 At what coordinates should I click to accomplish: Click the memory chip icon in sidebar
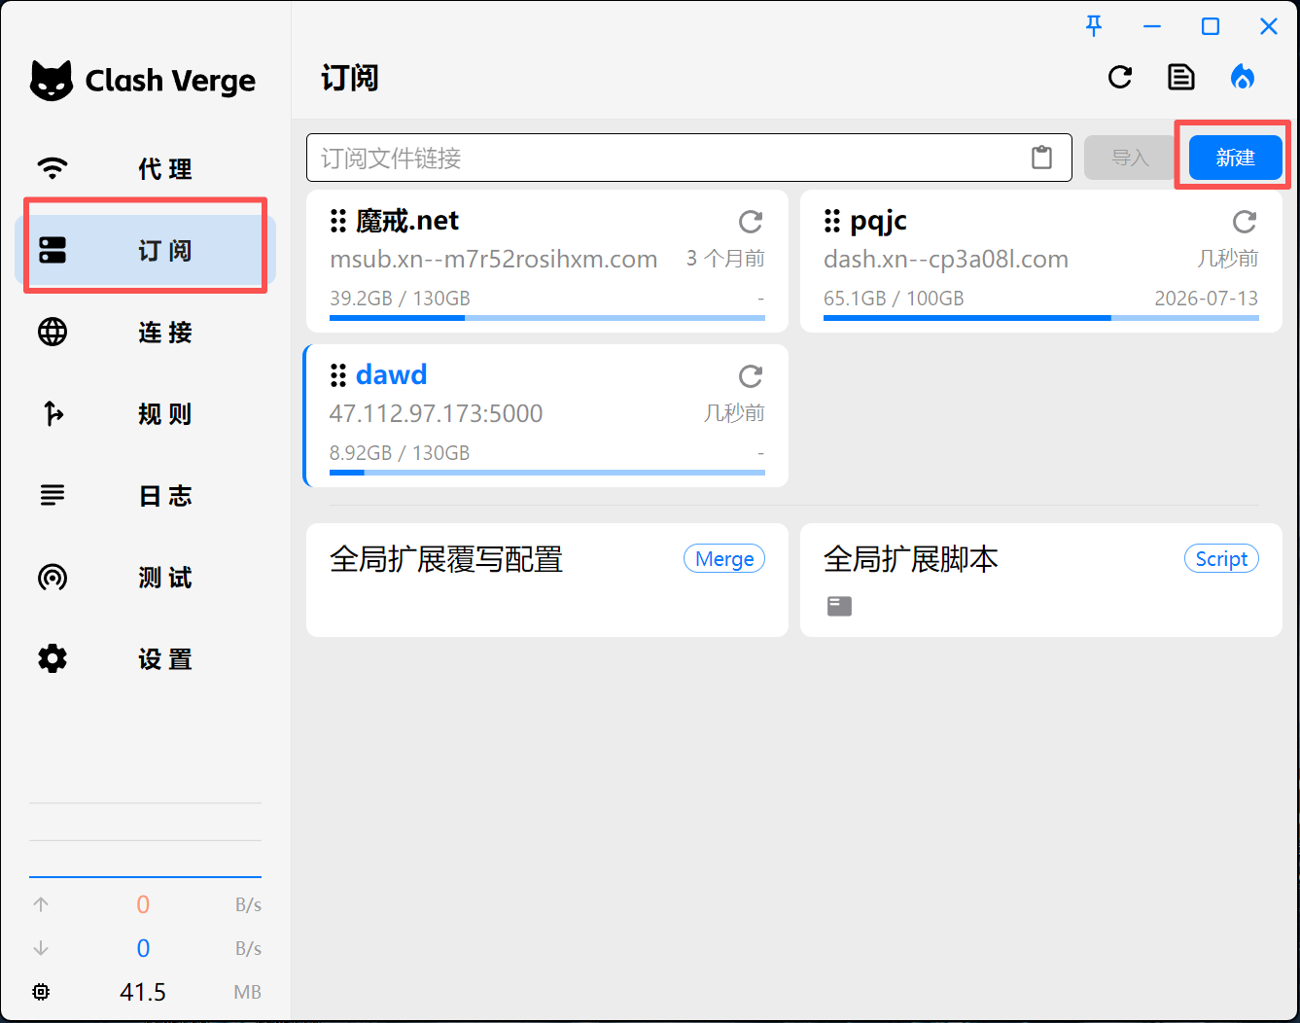[x=41, y=992]
